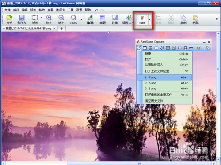Click the palette output icon in Capture panel
The width and height of the screenshot is (221, 165).
pos(198,48)
